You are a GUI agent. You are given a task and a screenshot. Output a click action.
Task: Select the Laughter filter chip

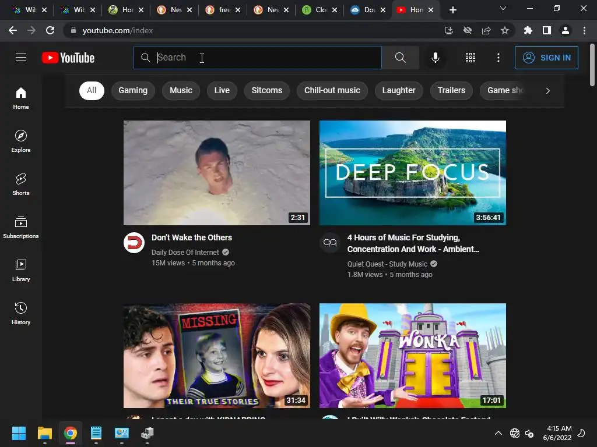(399, 90)
